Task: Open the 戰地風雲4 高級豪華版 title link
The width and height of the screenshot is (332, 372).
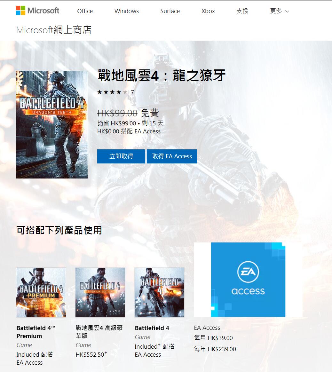Action: coord(99,332)
